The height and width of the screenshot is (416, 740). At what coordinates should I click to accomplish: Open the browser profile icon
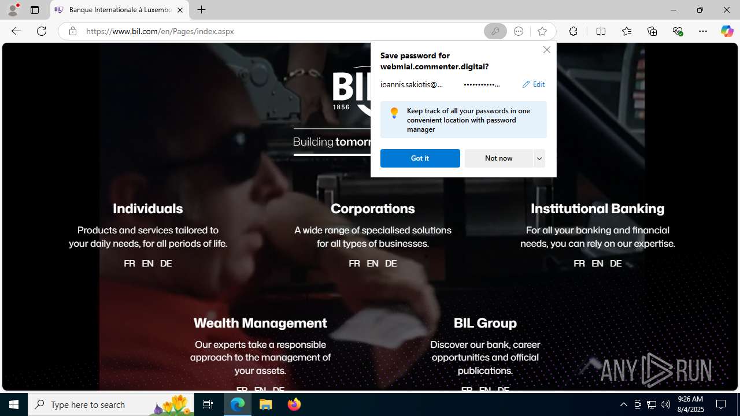pyautogui.click(x=13, y=10)
